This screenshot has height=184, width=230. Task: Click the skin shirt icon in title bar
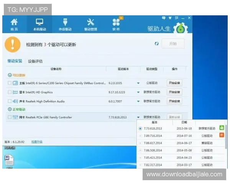click(x=170, y=18)
